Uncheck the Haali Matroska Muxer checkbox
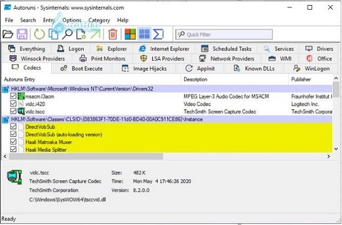 pyautogui.click(x=13, y=142)
